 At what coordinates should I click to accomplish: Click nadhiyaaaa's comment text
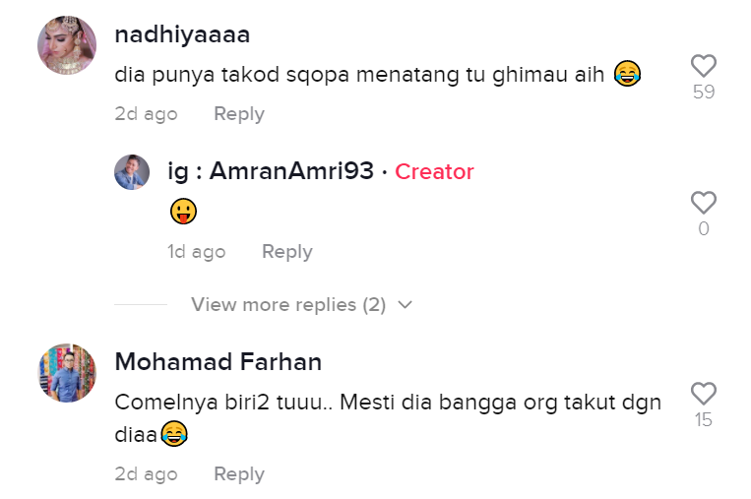(359, 74)
